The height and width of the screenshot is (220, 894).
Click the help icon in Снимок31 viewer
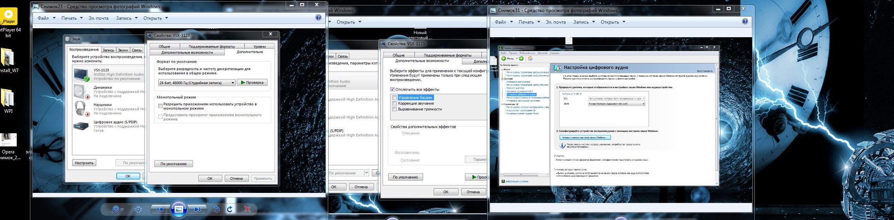pyautogui.click(x=745, y=22)
